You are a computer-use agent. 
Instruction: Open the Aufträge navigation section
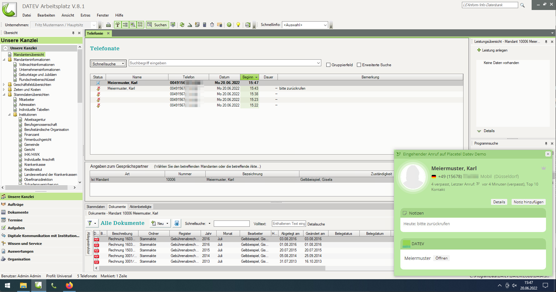[x=16, y=205]
